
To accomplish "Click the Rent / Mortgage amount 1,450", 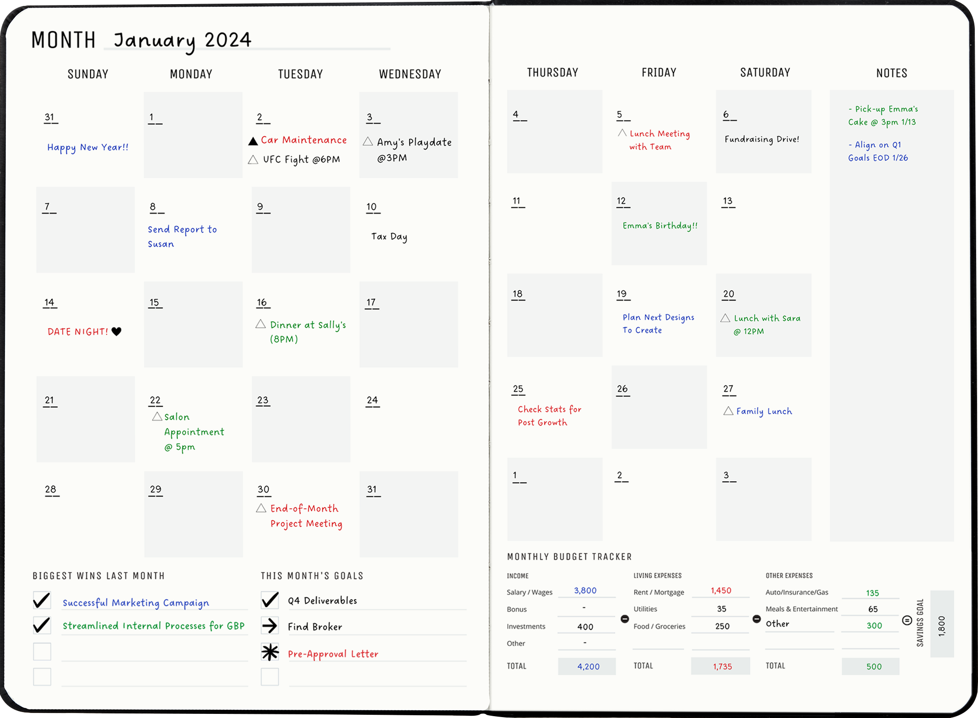I will tap(721, 590).
